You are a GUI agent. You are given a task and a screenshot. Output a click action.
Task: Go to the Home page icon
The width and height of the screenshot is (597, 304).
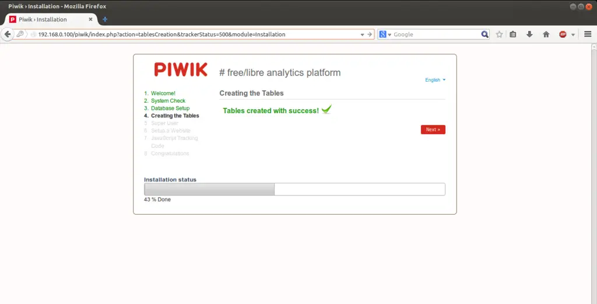[546, 34]
